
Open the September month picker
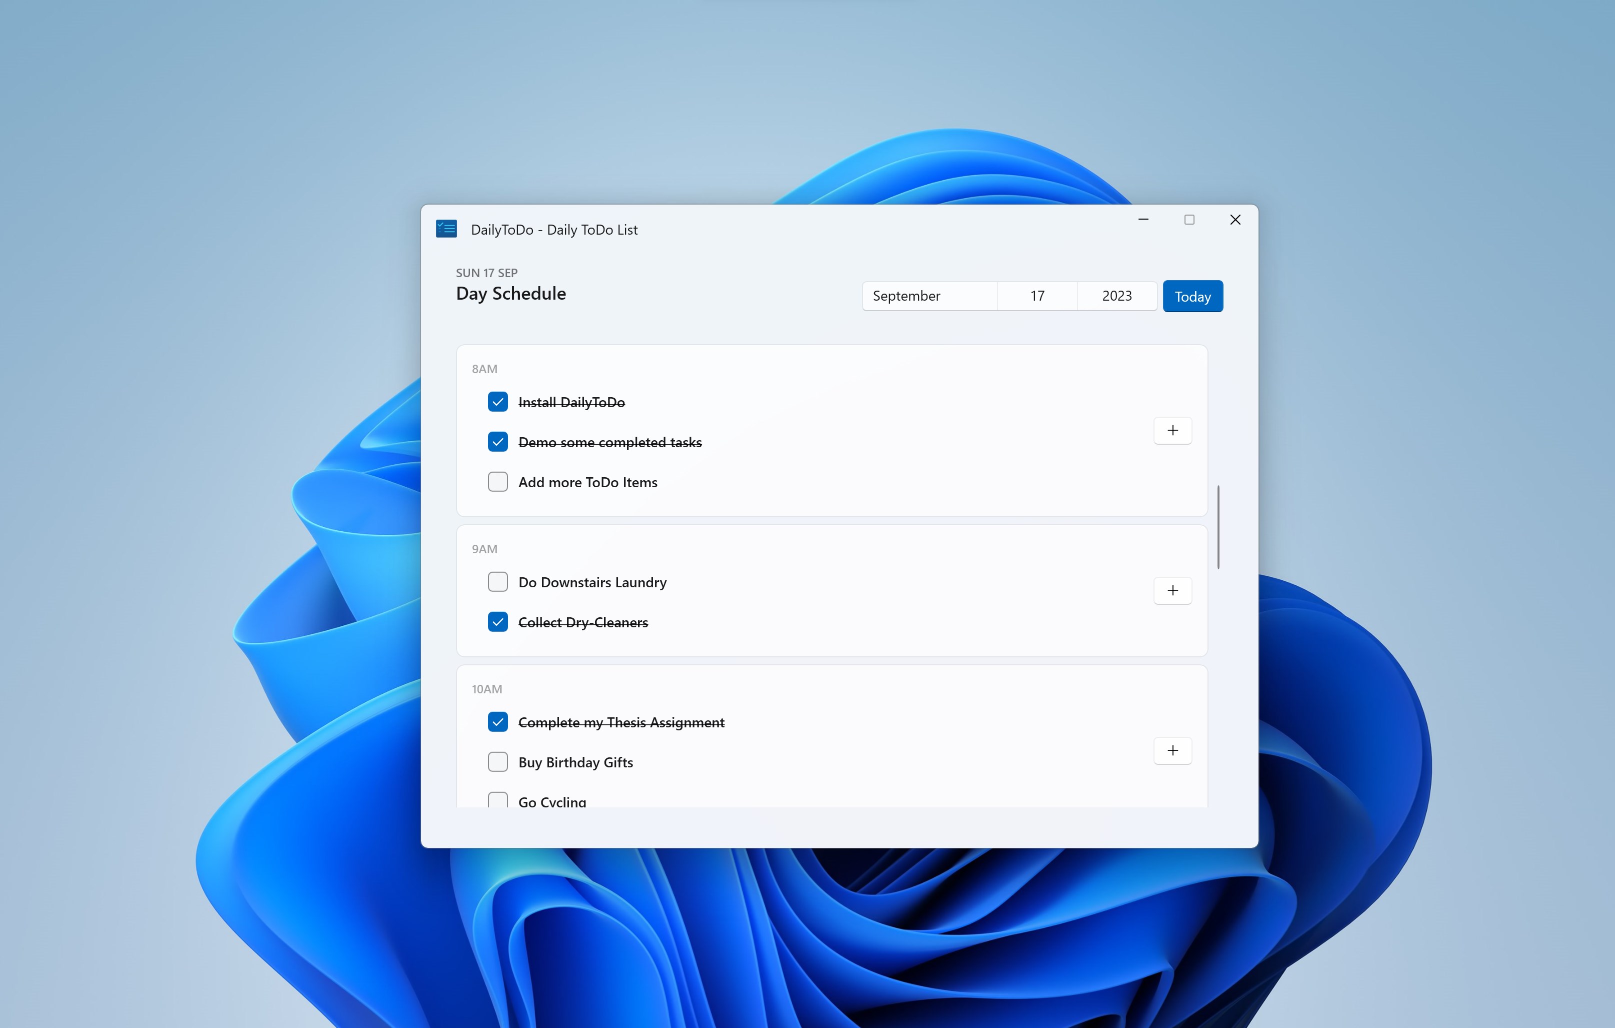tap(929, 296)
